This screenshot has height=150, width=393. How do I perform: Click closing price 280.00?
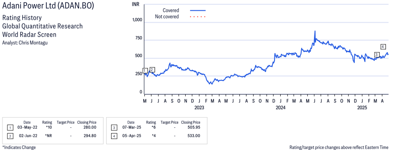(x=90, y=128)
